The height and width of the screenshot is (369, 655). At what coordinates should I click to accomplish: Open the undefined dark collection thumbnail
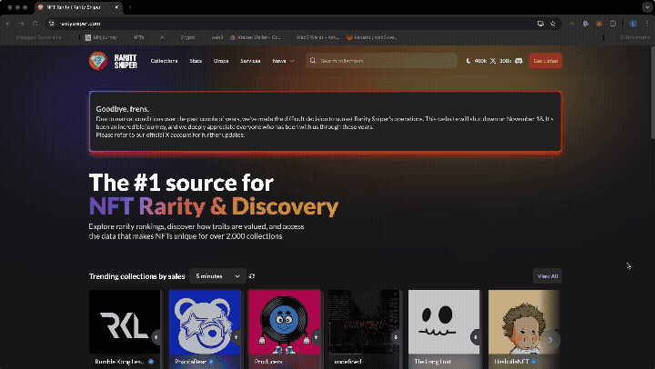point(364,322)
